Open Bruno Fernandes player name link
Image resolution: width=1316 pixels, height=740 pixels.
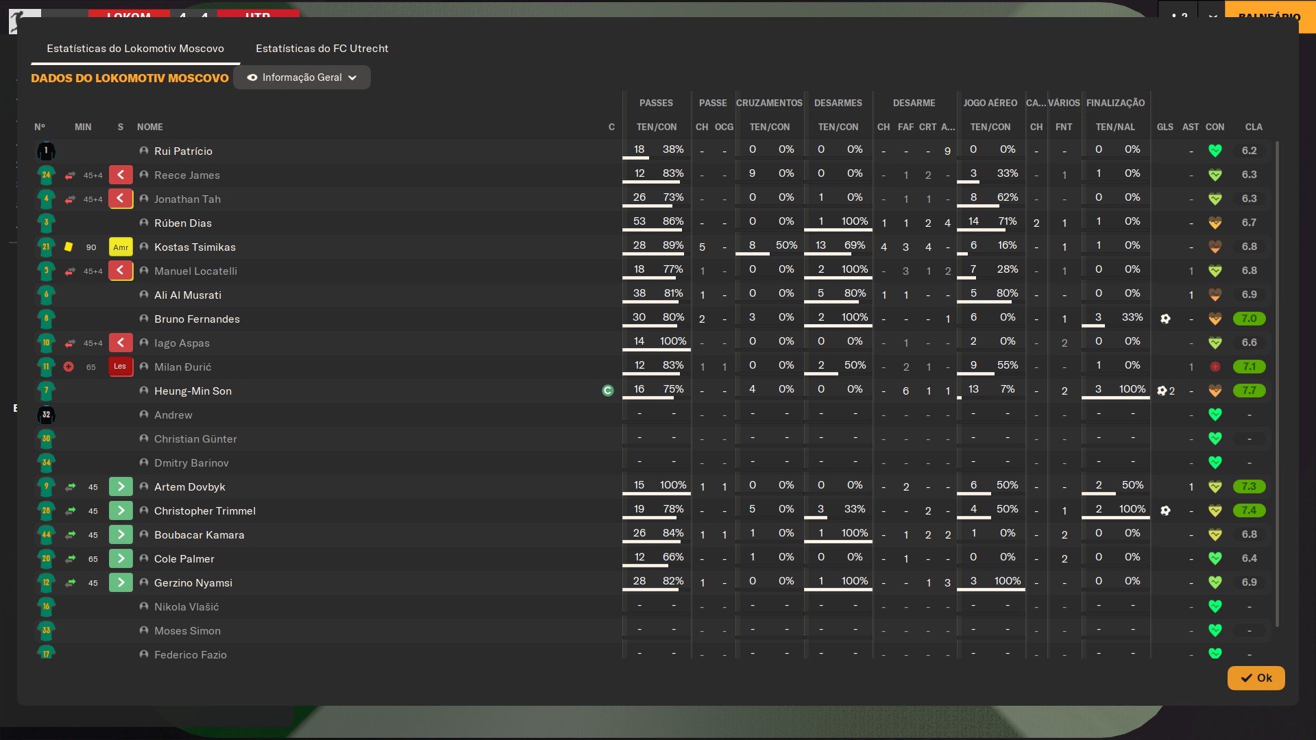click(197, 319)
